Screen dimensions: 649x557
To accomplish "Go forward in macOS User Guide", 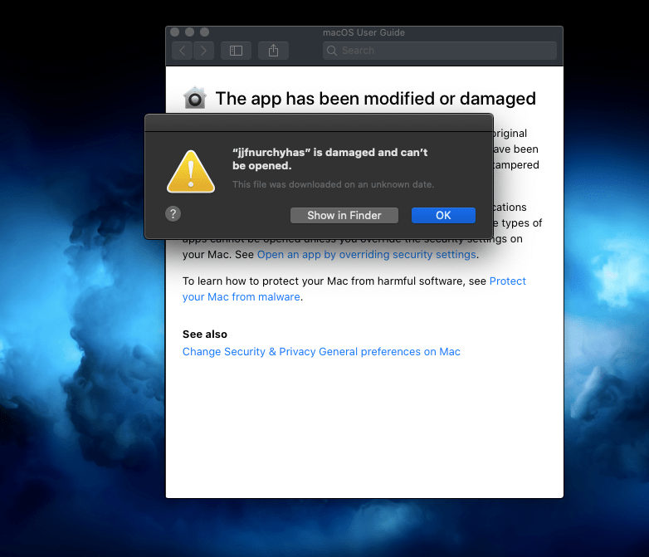I will (203, 51).
